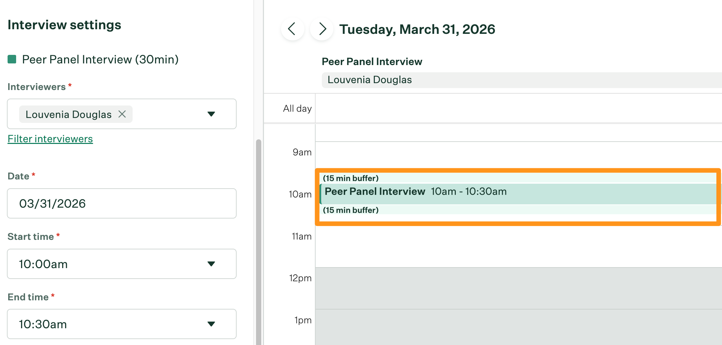Click the Interview settings heading

[64, 25]
